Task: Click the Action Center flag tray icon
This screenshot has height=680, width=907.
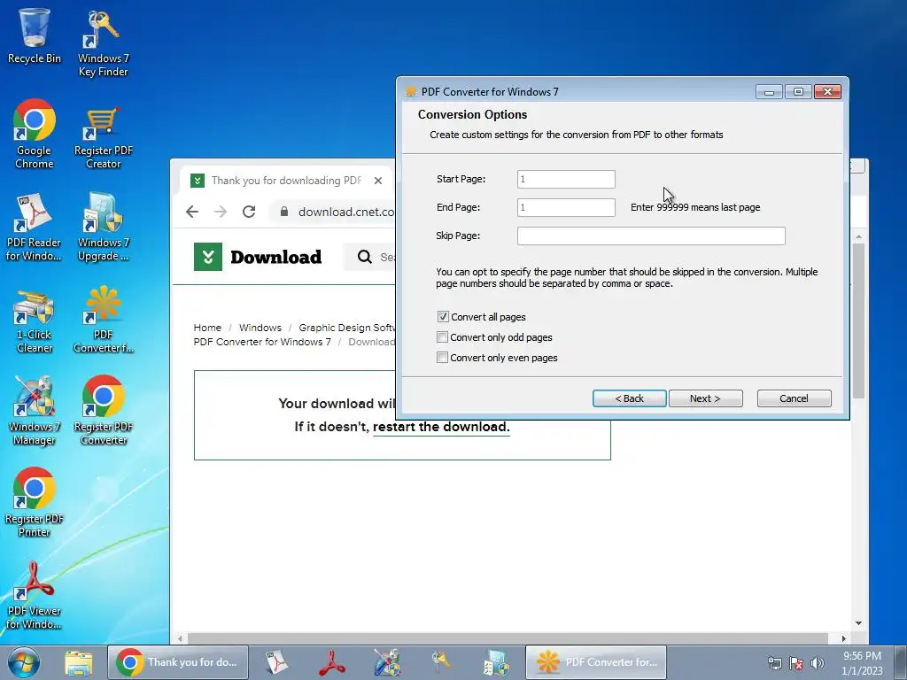Action: [x=796, y=663]
